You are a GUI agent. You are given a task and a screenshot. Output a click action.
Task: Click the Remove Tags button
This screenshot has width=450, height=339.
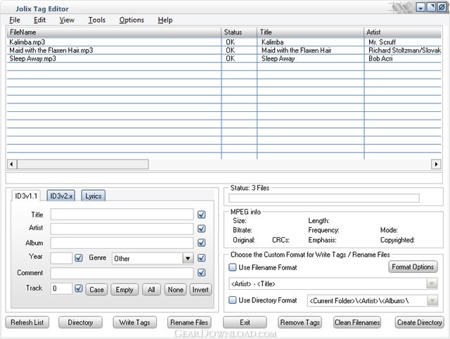pos(300,322)
